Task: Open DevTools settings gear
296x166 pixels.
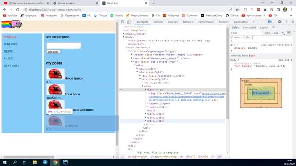Action: (x=280, y=22)
